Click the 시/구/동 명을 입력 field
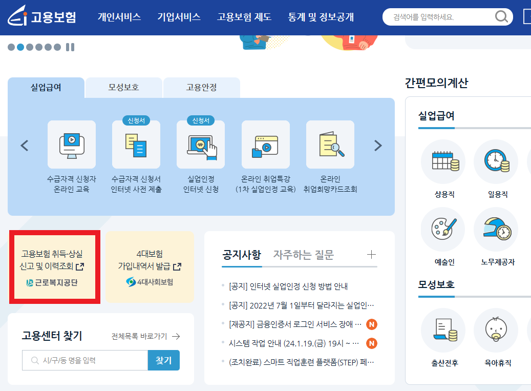 85,360
